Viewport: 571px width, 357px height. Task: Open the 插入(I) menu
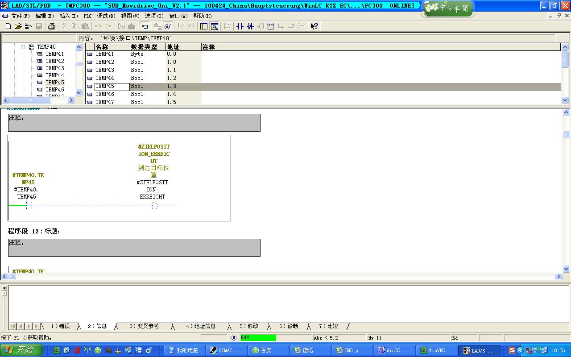[68, 16]
